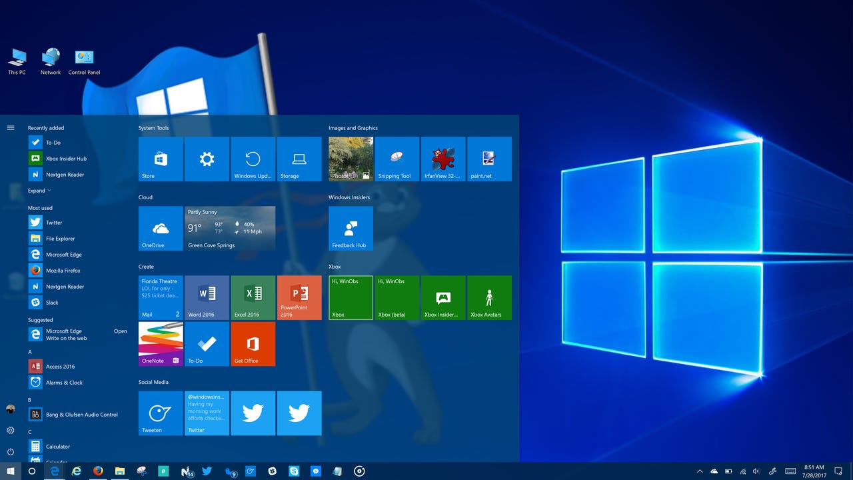Show hidden icons in the system tray
This screenshot has height=480, width=853.
[x=700, y=471]
